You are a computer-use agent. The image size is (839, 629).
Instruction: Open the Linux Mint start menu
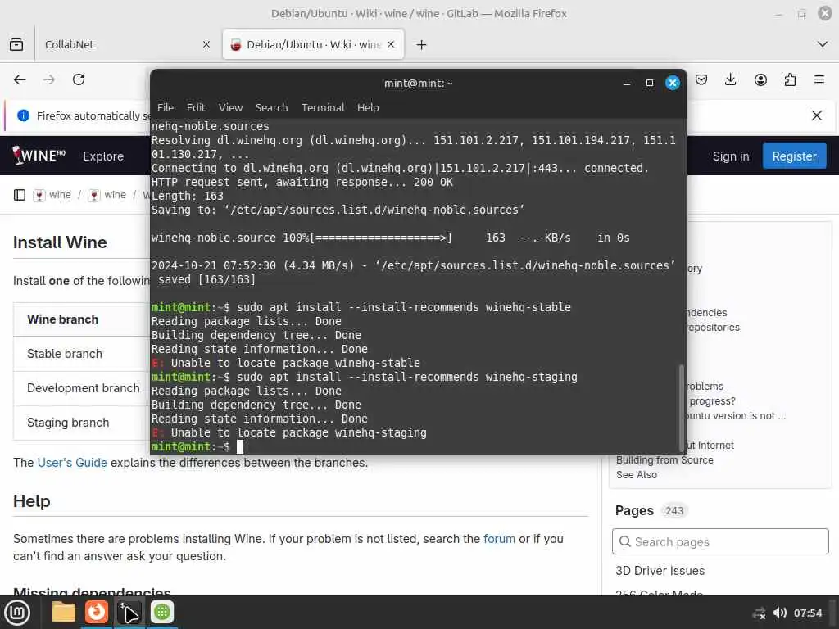[17, 613]
